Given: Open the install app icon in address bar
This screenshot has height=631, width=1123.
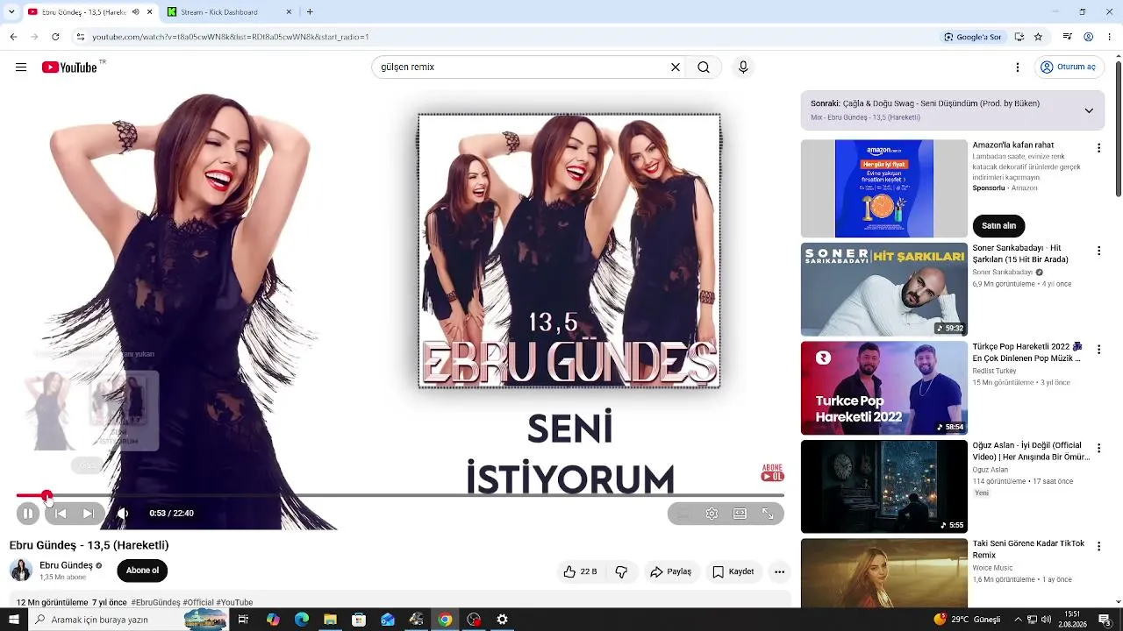Looking at the screenshot, I should point(1019,37).
